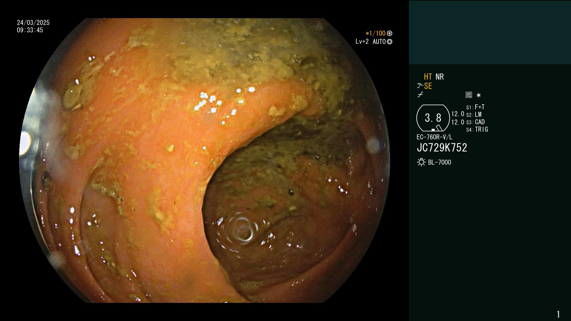Click the serial number JC729K752
This screenshot has height=321, width=571.
point(442,148)
